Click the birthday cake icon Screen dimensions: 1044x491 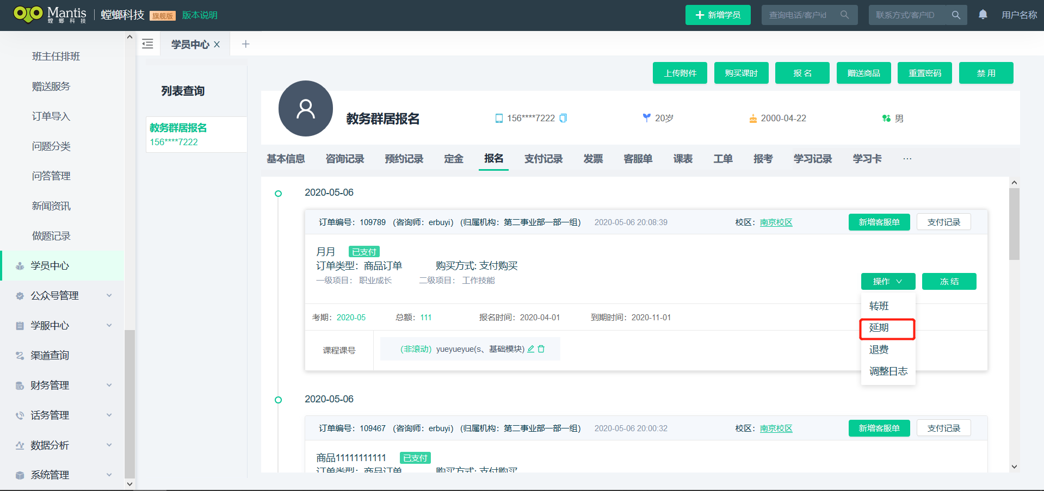point(753,118)
